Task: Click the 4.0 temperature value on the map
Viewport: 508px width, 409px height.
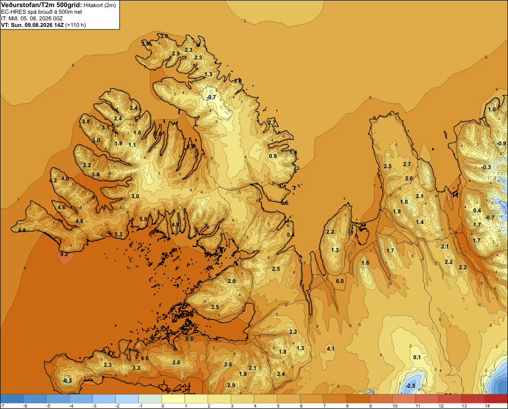Action: pos(65,178)
